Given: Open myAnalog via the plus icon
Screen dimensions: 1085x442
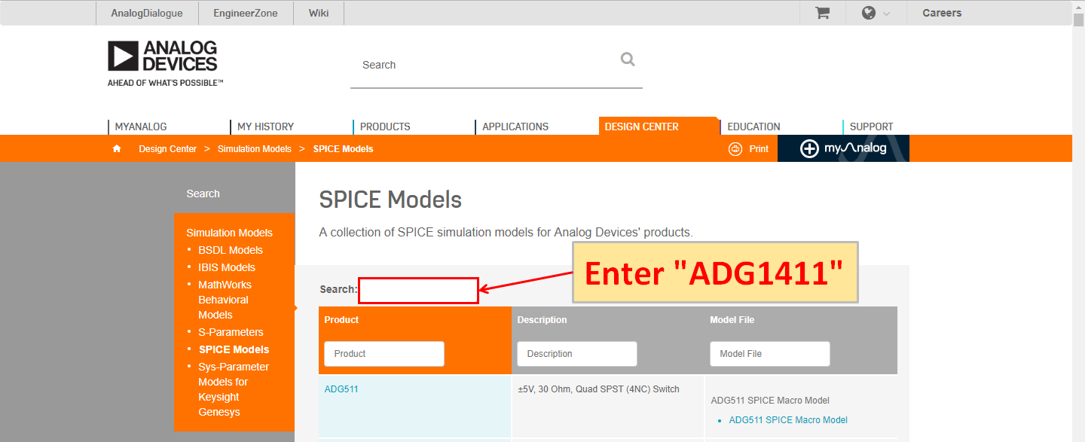Looking at the screenshot, I should coord(809,148).
